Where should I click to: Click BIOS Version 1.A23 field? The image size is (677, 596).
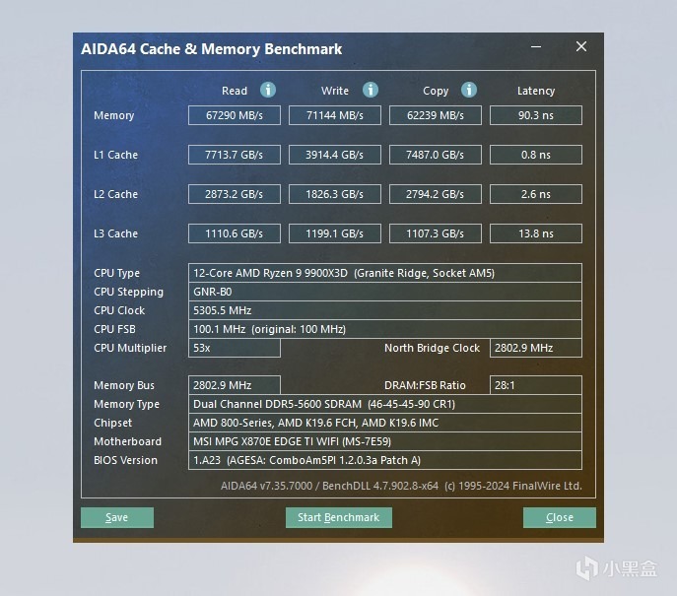[385, 460]
